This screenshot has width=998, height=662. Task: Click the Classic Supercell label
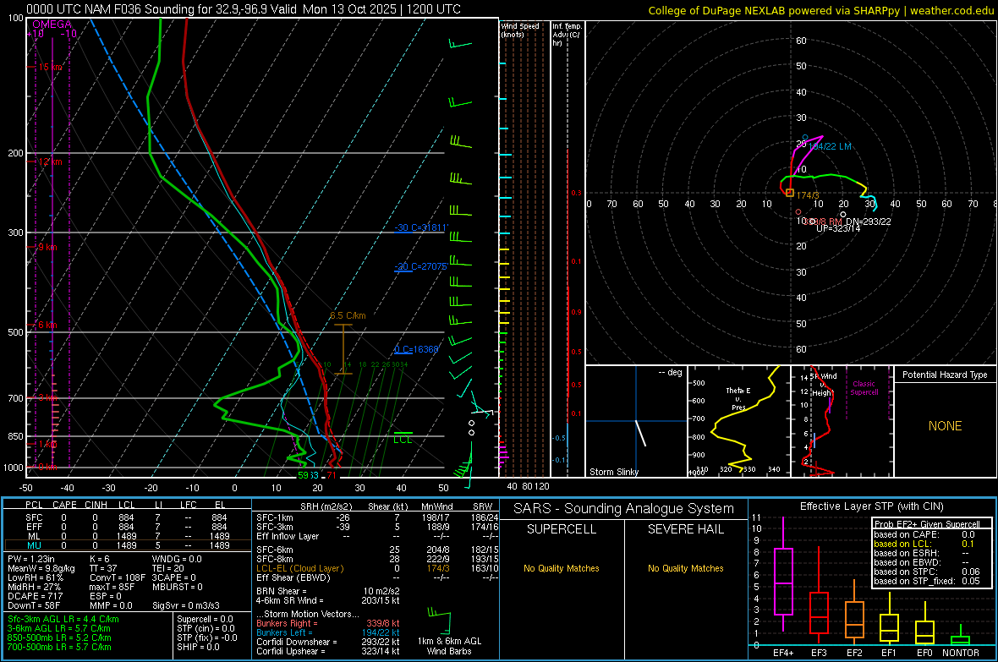(x=864, y=388)
